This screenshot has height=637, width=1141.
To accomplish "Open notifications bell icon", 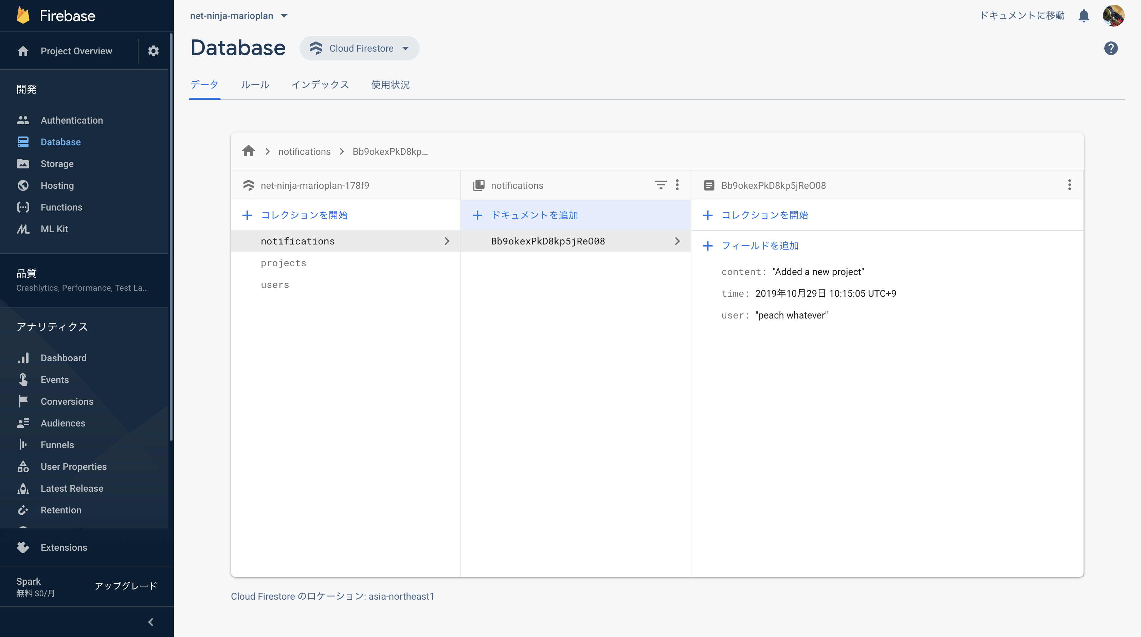I will [x=1083, y=16].
